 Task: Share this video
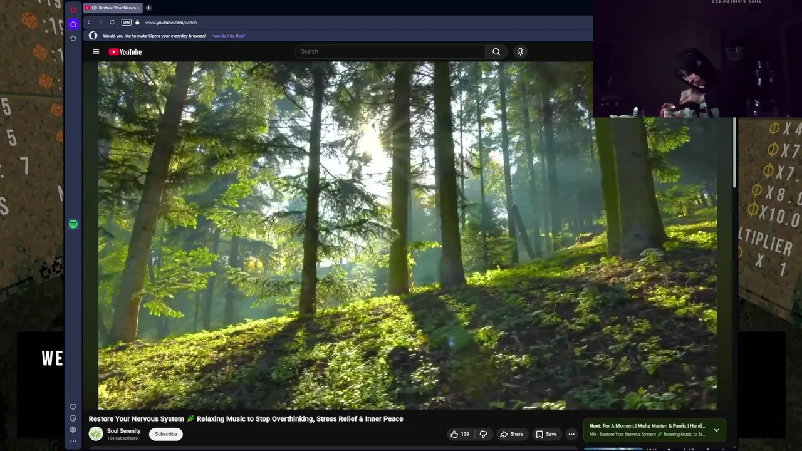click(511, 434)
